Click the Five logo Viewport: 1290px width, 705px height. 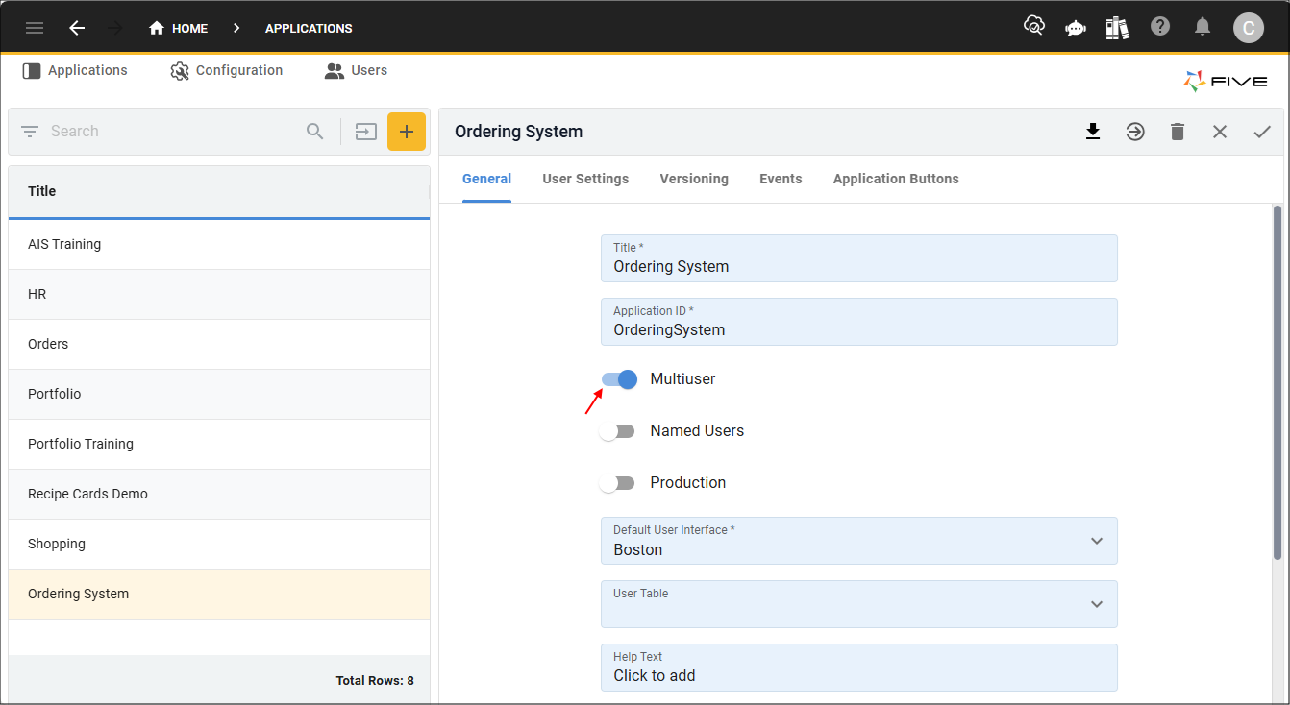click(x=1226, y=82)
